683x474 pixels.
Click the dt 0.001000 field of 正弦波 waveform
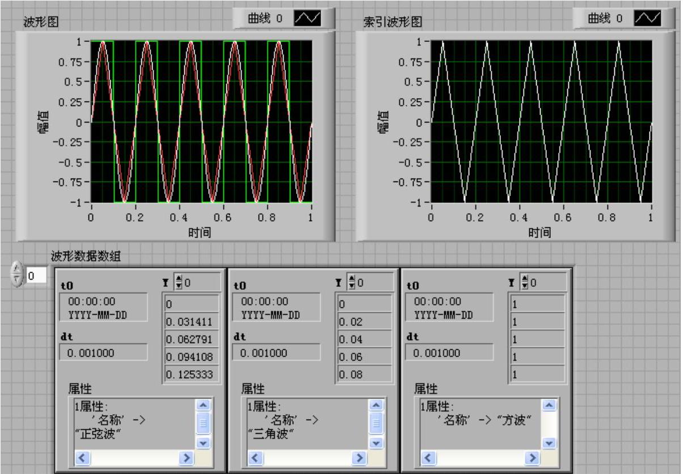point(104,353)
